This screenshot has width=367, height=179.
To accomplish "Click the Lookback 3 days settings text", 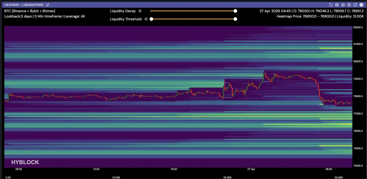I will click(44, 16).
